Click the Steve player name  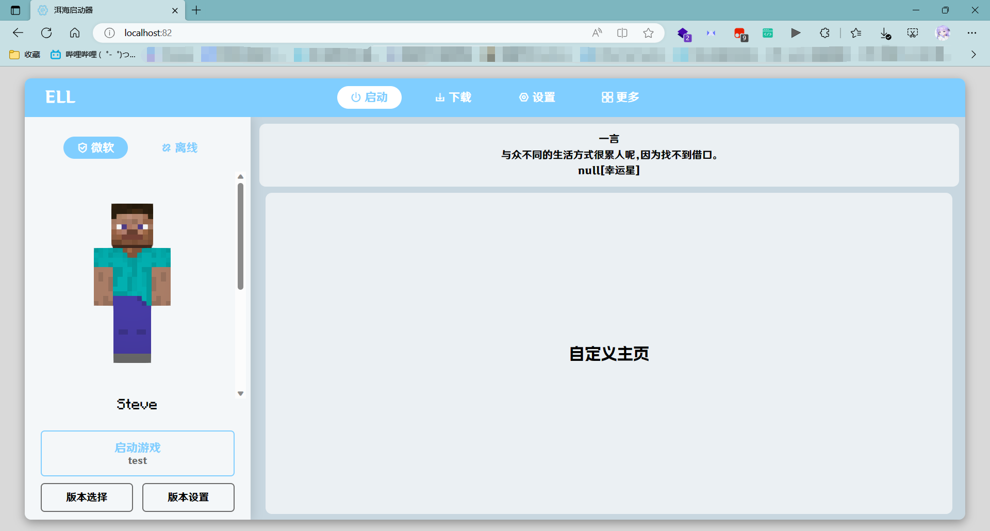[x=137, y=404]
